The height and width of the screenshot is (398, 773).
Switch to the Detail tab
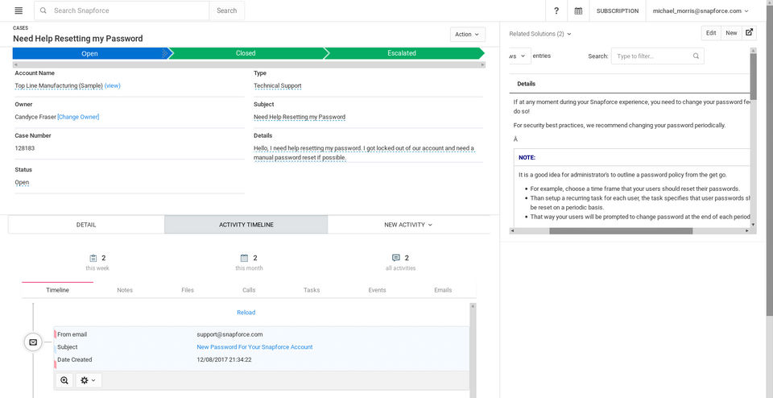86,225
